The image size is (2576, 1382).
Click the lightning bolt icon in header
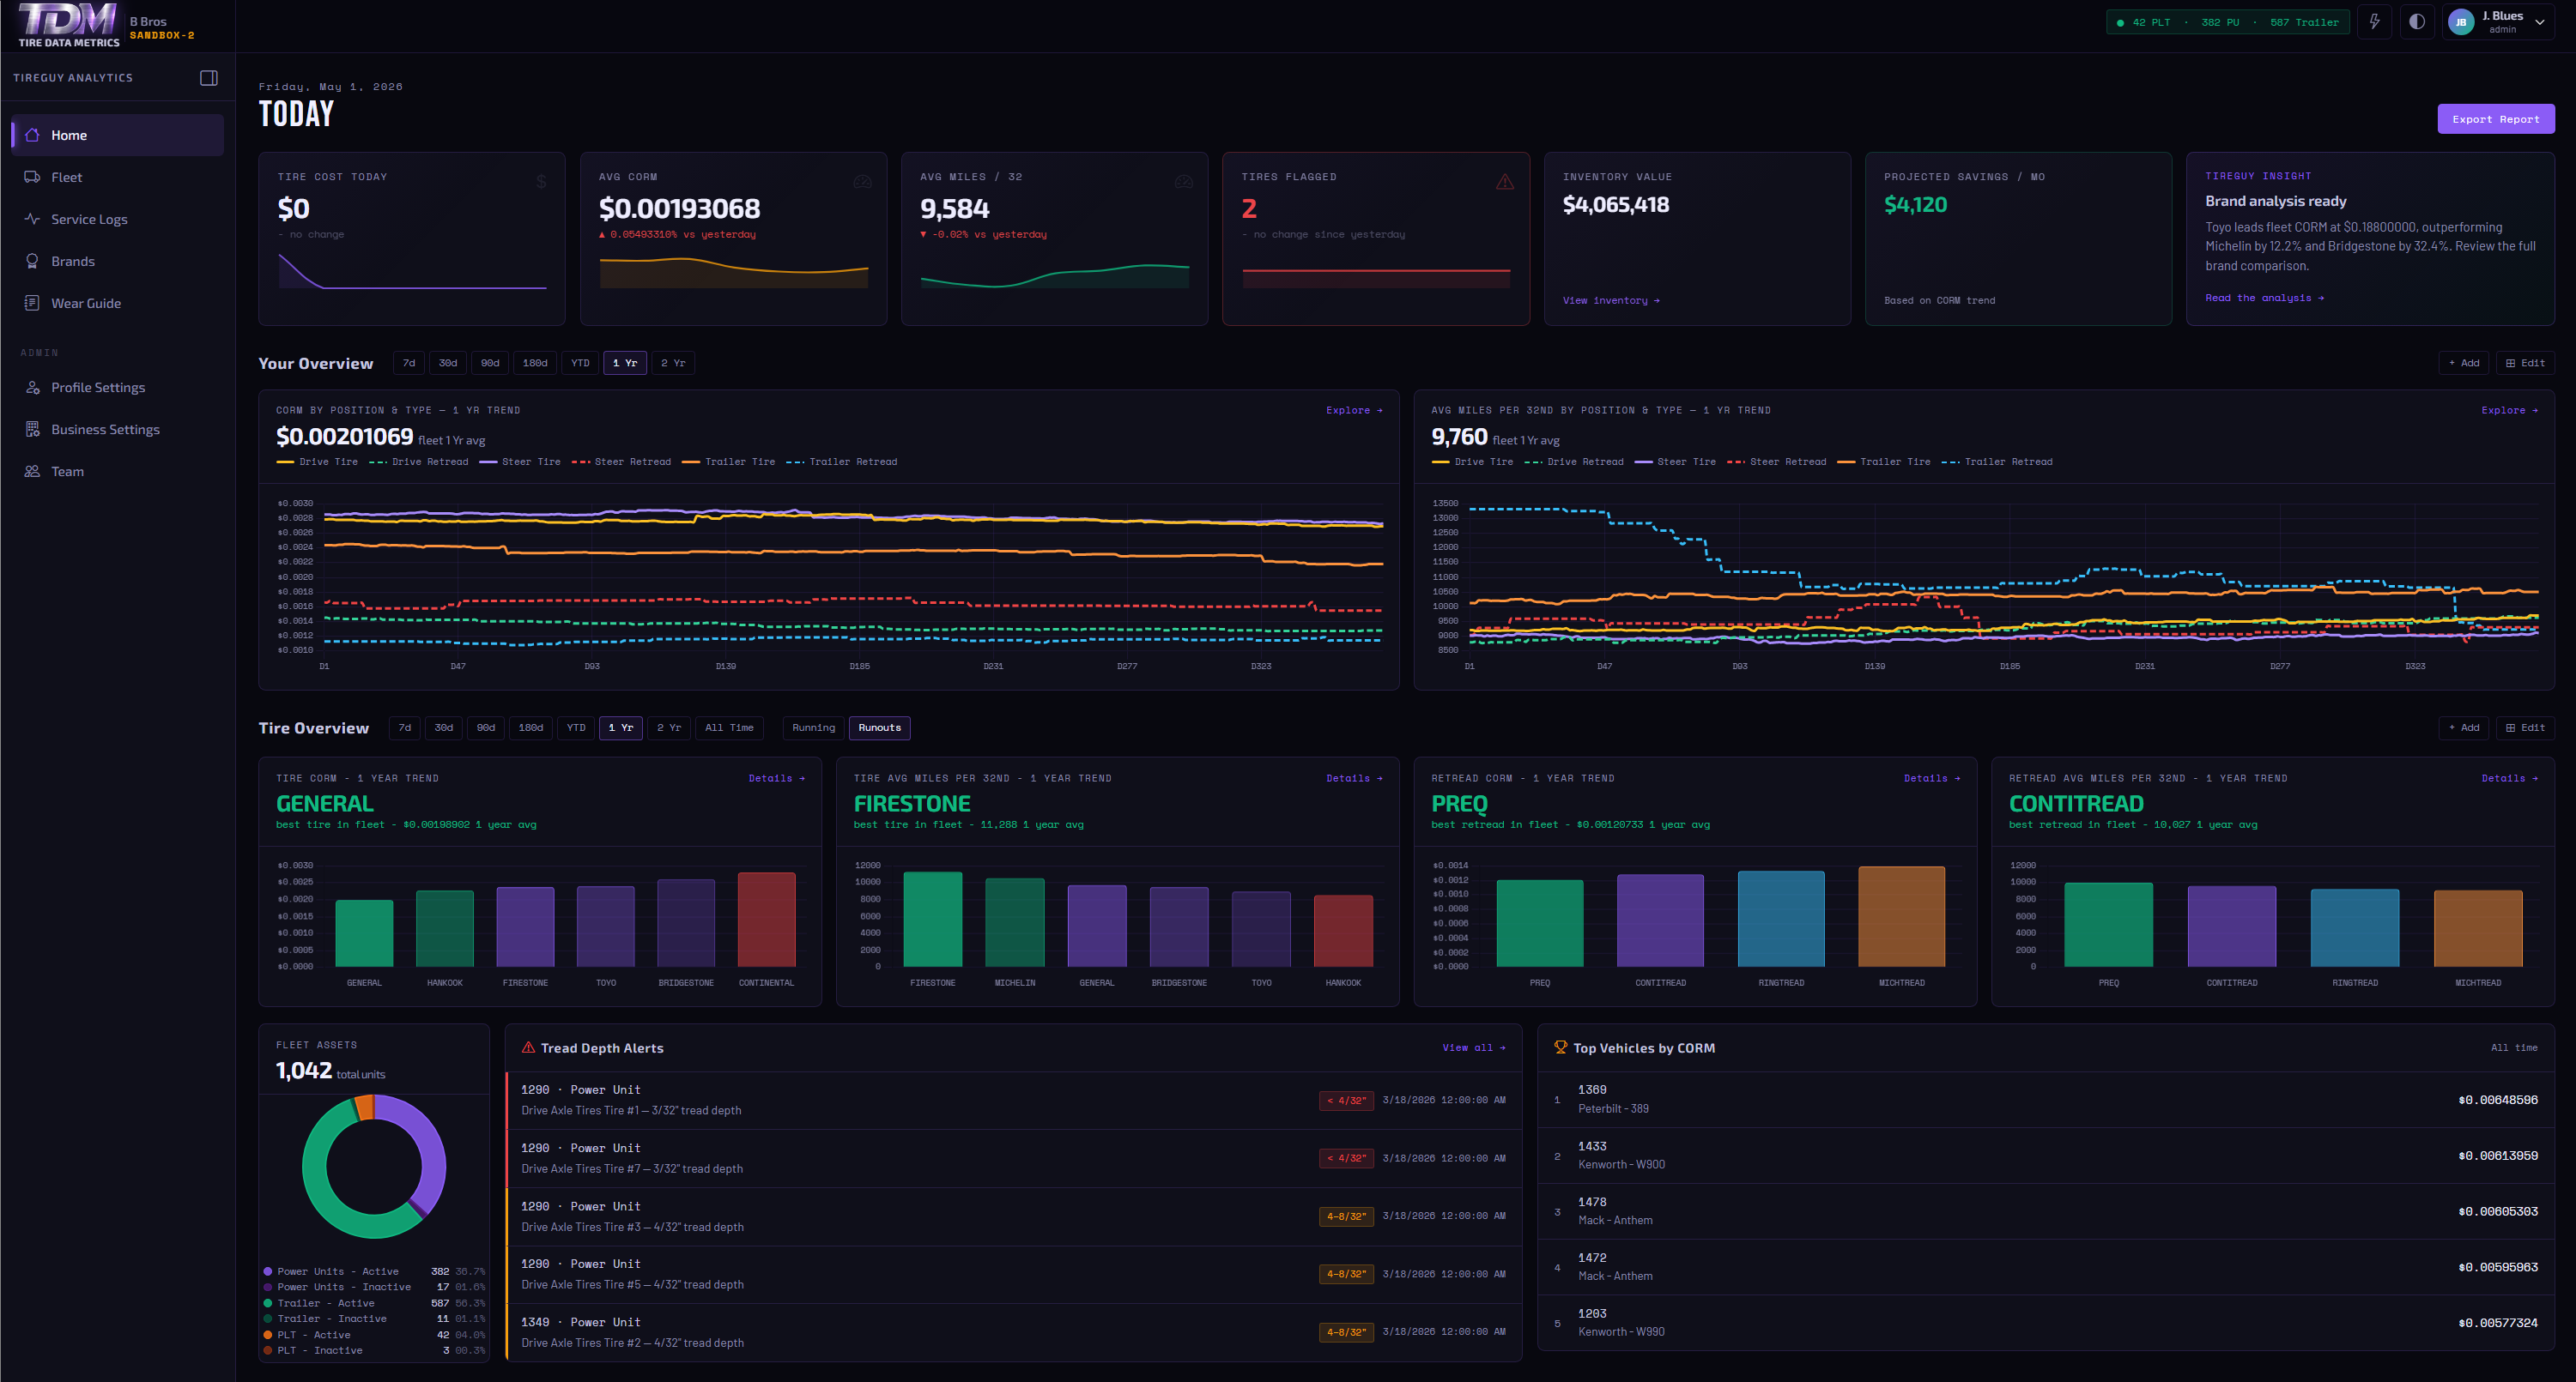click(x=2374, y=21)
